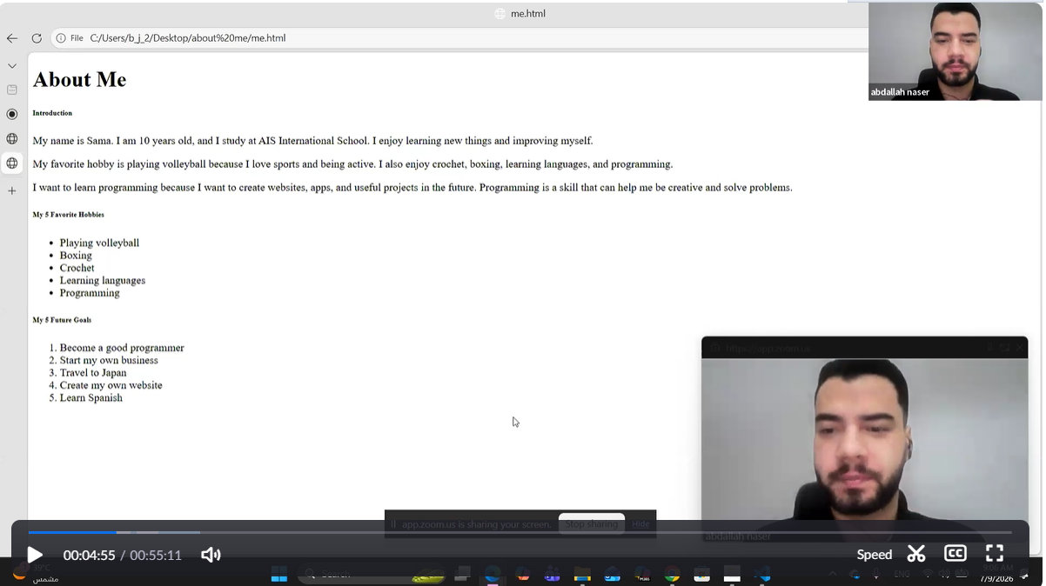This screenshot has height=586, width=1046.
Task: Open Task View from the taskbar
Action: click(463, 574)
